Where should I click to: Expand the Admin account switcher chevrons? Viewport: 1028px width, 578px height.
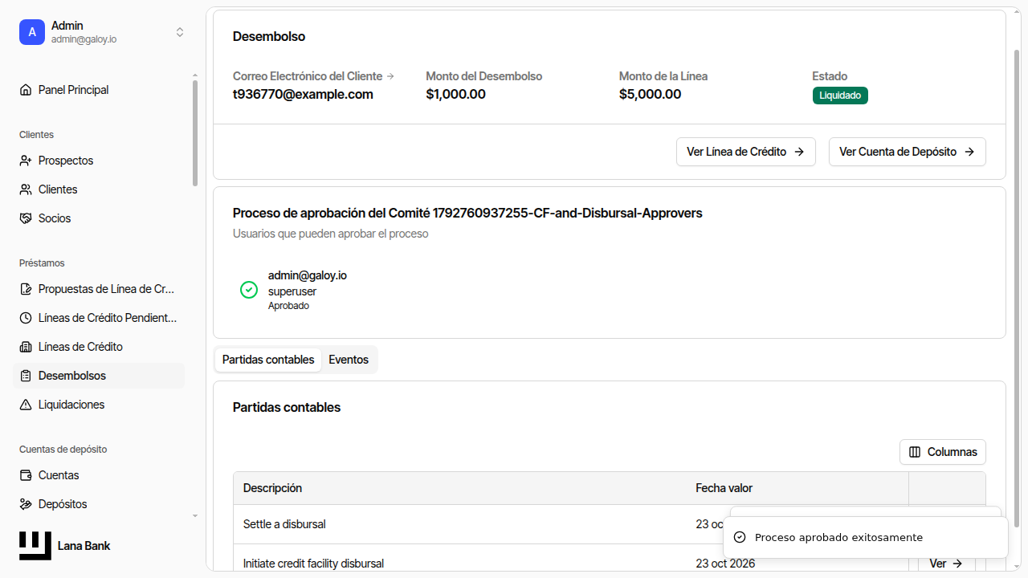coord(180,32)
